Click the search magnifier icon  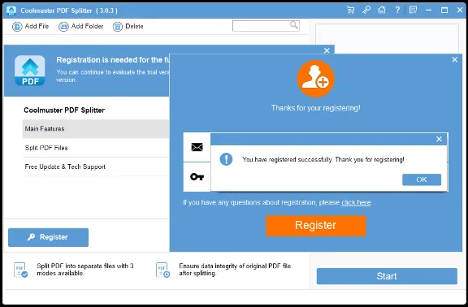point(294,25)
